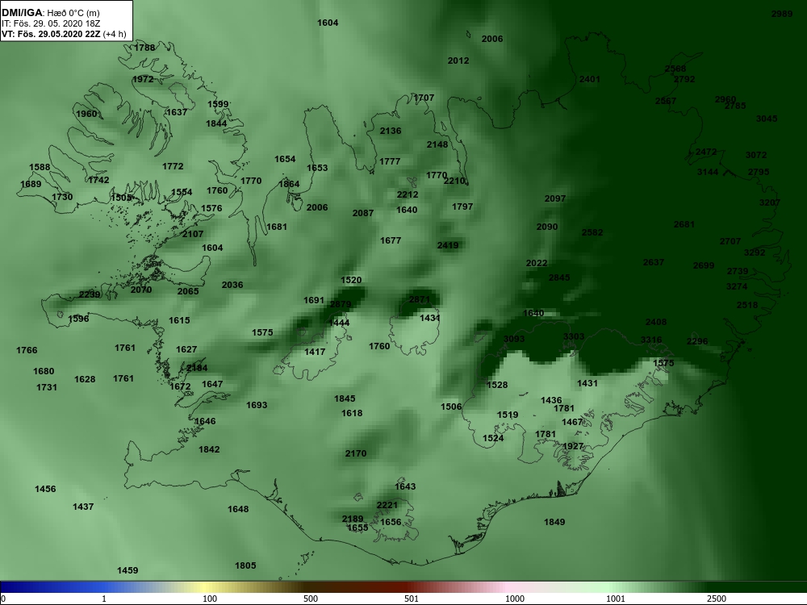Click the map value 1599
807x605 pixels.
[218, 104]
